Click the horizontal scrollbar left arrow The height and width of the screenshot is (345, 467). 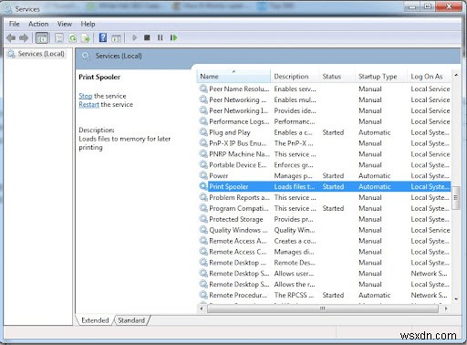(202, 308)
